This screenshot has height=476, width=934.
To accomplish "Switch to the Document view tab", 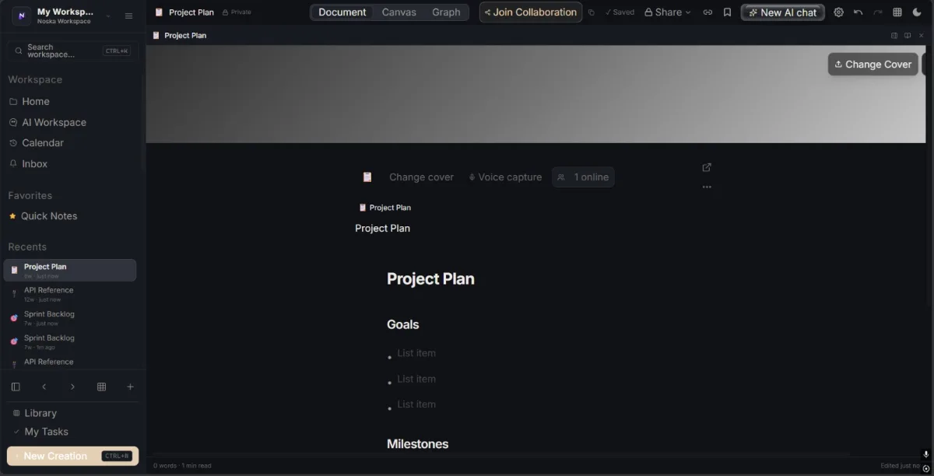I will point(342,12).
